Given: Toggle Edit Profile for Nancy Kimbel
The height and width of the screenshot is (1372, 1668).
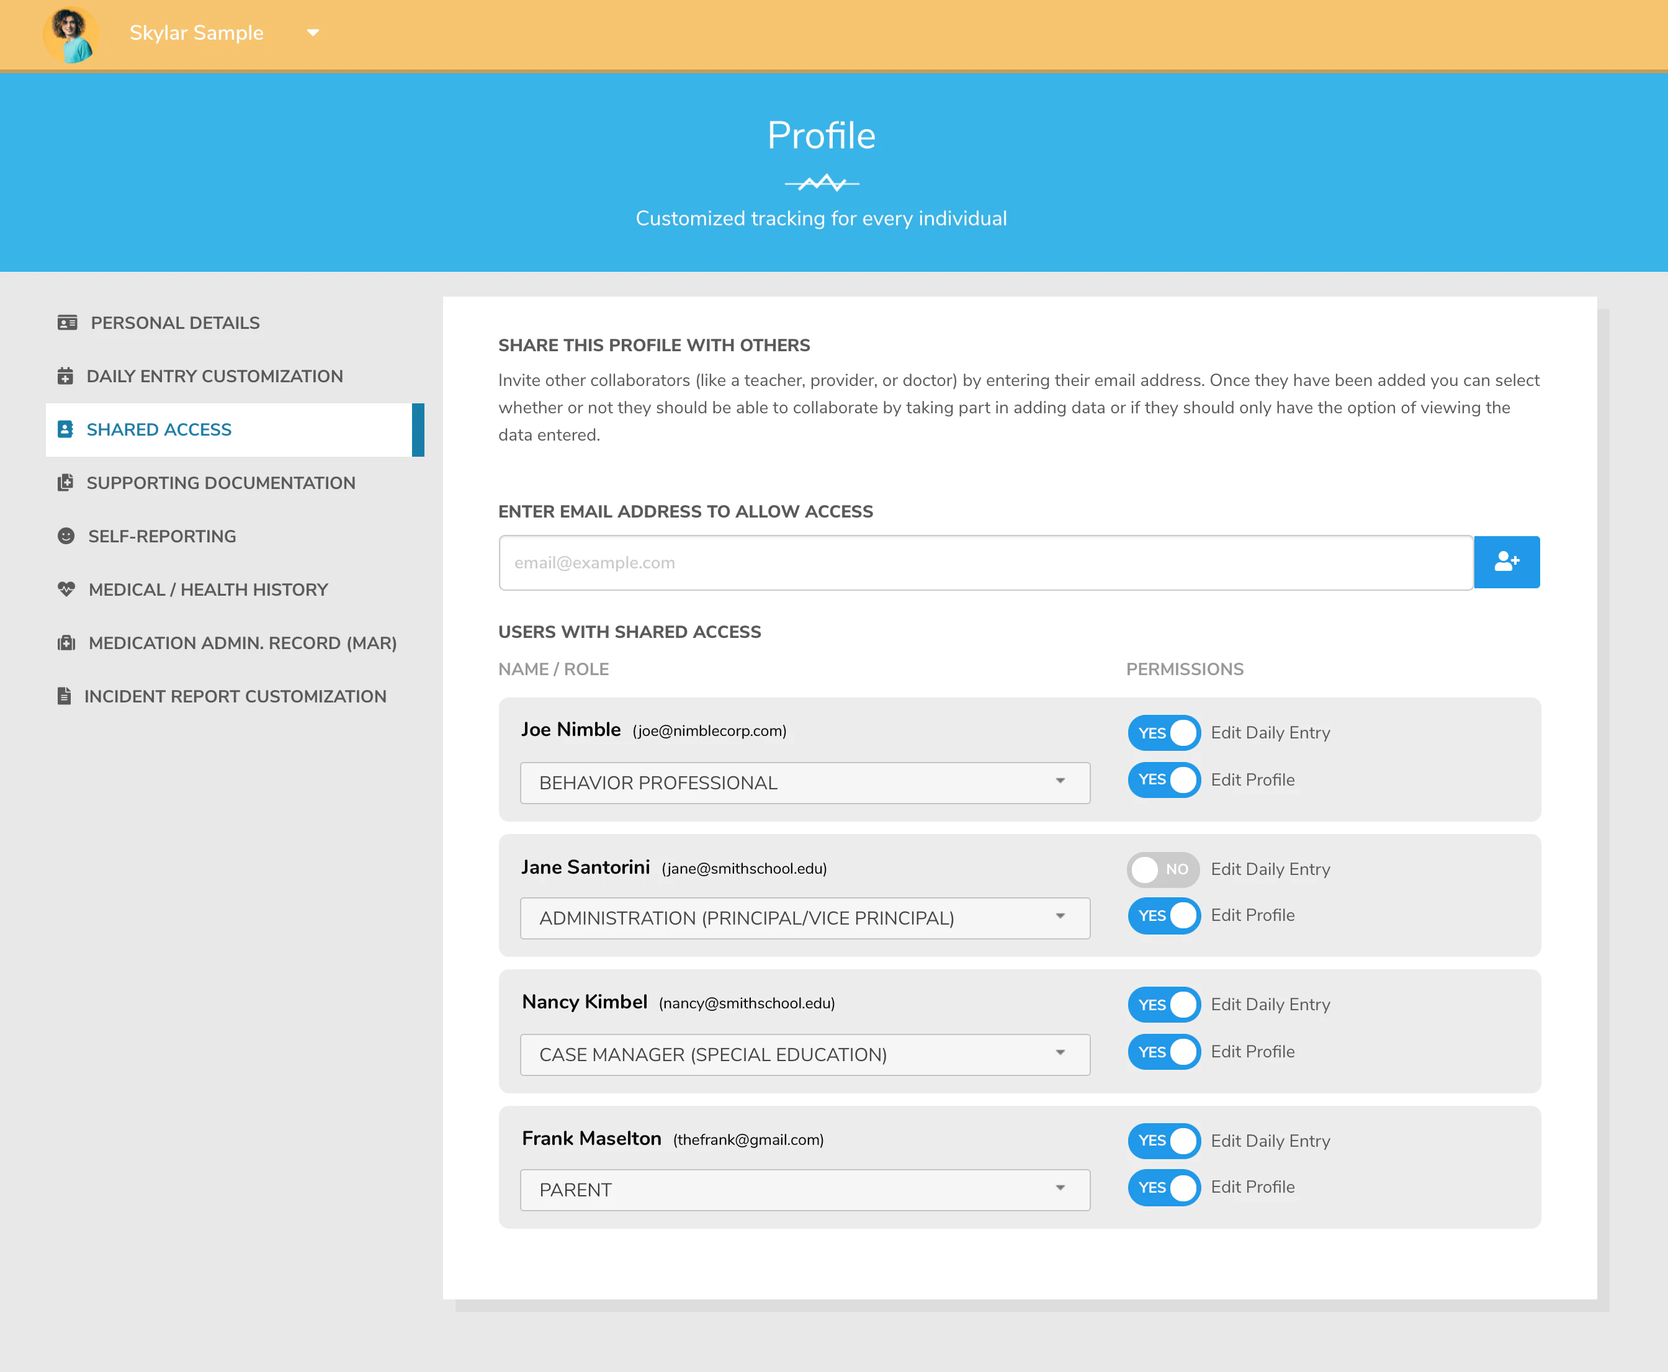Looking at the screenshot, I should coord(1163,1051).
